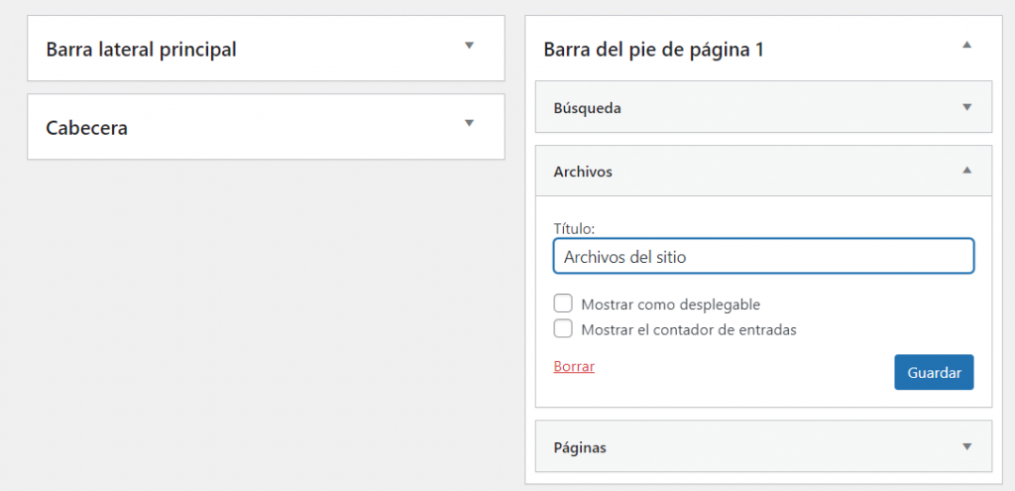Check Mostrar el contador de entradas box
The height and width of the screenshot is (491, 1015).
563,328
